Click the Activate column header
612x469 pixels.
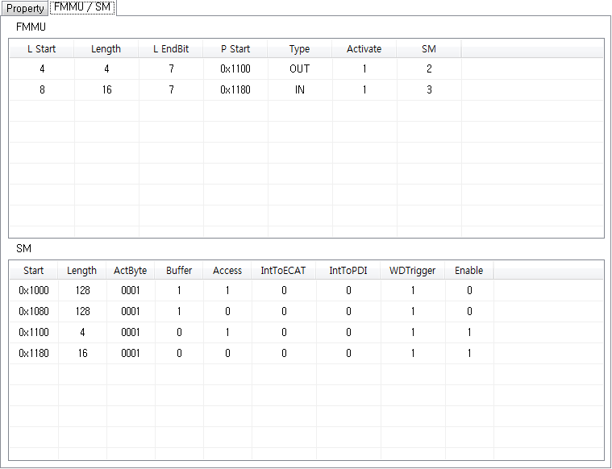[x=364, y=49]
